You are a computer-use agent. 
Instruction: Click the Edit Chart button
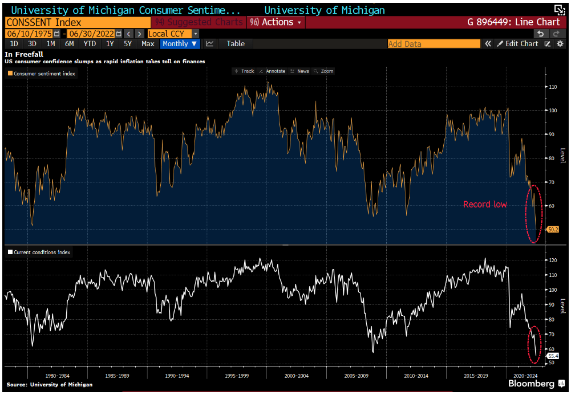(x=517, y=44)
